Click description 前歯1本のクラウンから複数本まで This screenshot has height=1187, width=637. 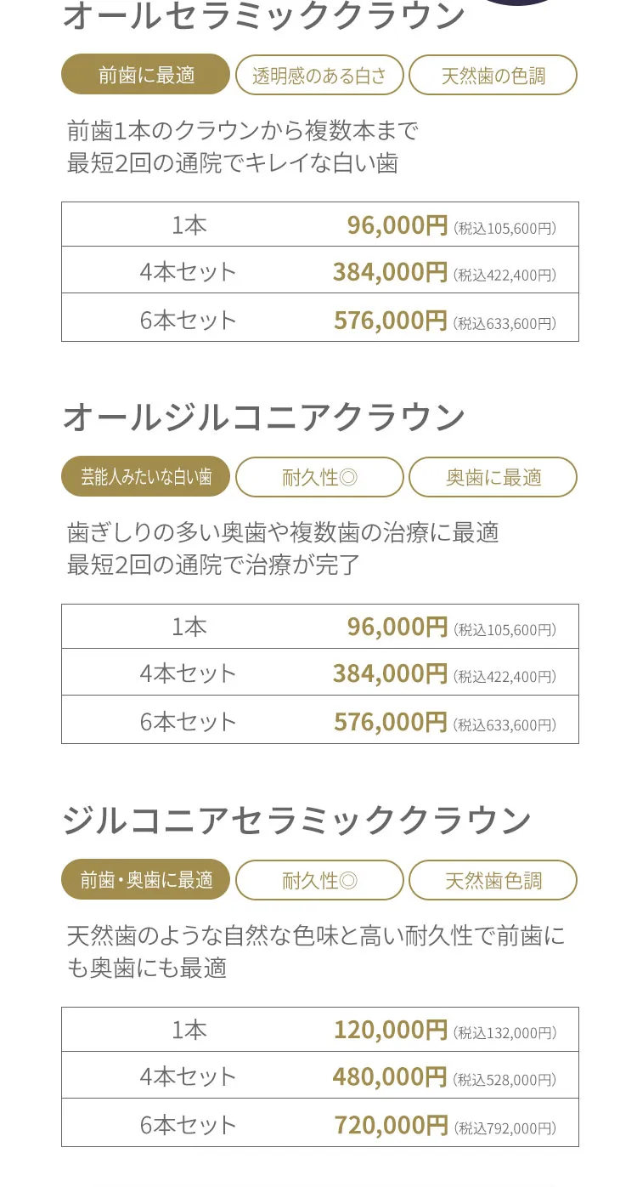[x=243, y=131]
